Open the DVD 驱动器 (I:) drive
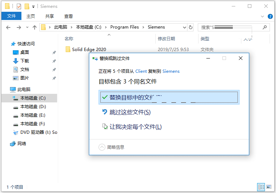 point(39,132)
